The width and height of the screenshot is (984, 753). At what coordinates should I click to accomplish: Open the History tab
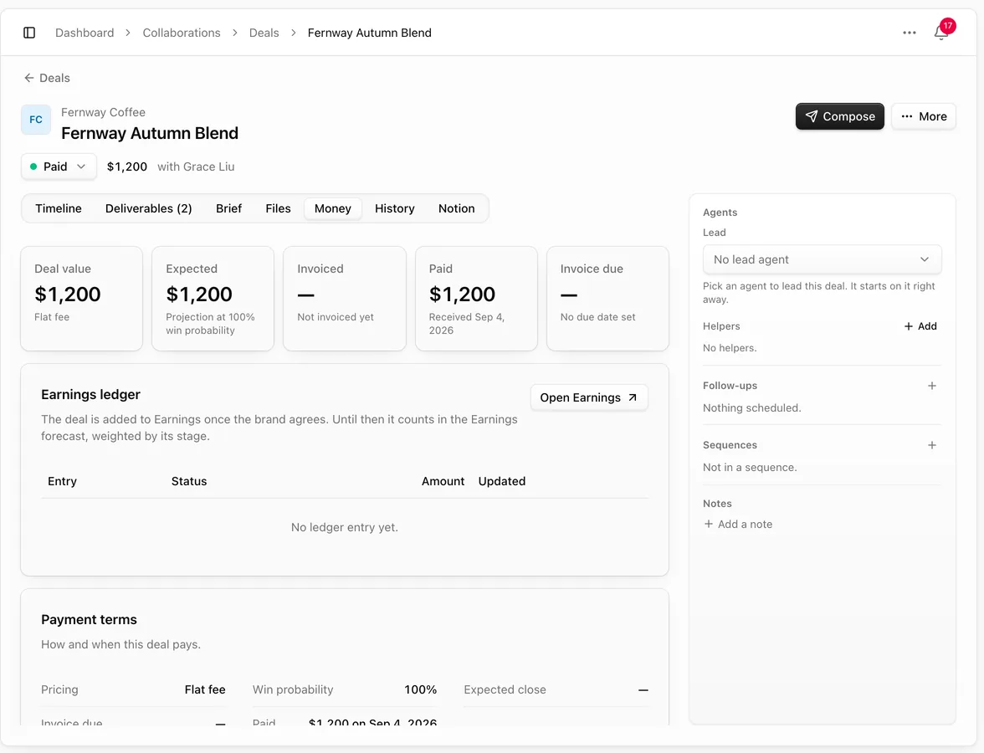pos(395,208)
